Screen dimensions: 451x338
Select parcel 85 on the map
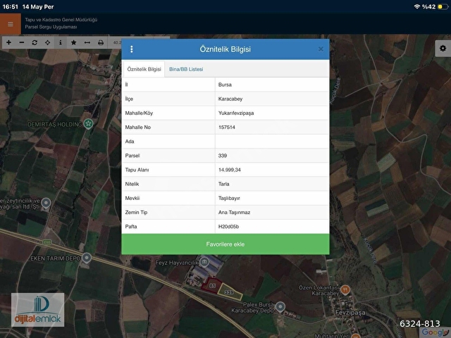[x=213, y=285]
